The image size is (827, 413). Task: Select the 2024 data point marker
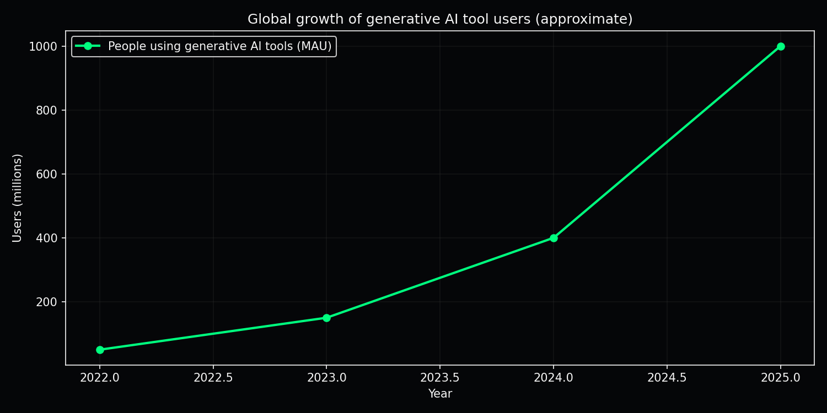tap(554, 237)
